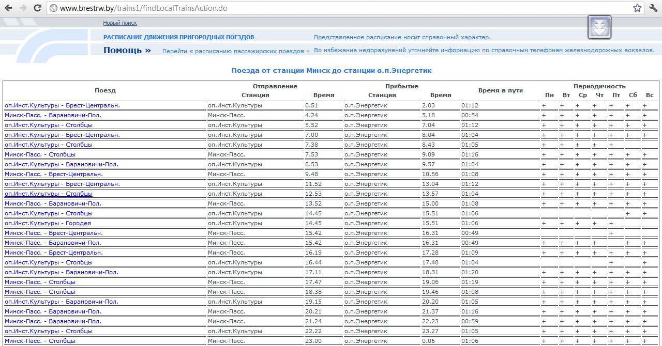
Task: Open the browser wrench settings menu
Action: (x=653, y=8)
